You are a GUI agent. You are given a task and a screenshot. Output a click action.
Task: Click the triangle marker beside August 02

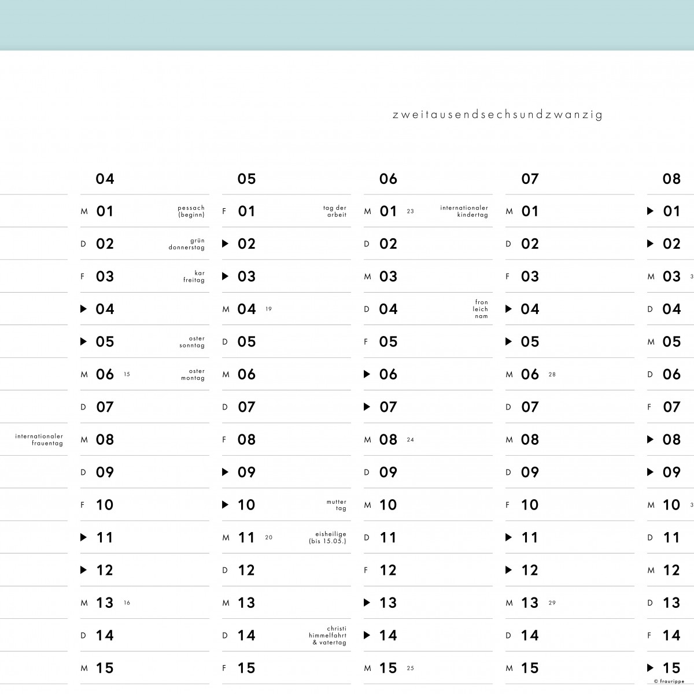pos(650,243)
